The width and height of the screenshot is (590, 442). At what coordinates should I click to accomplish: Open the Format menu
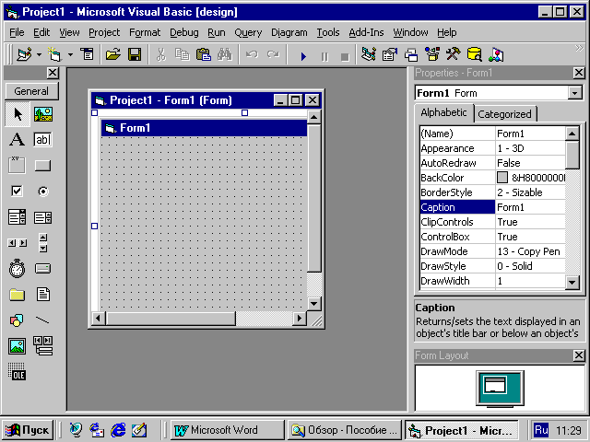145,33
